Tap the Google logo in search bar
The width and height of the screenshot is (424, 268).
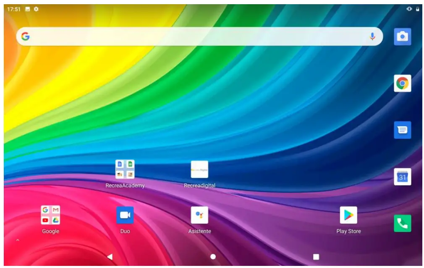pos(26,36)
